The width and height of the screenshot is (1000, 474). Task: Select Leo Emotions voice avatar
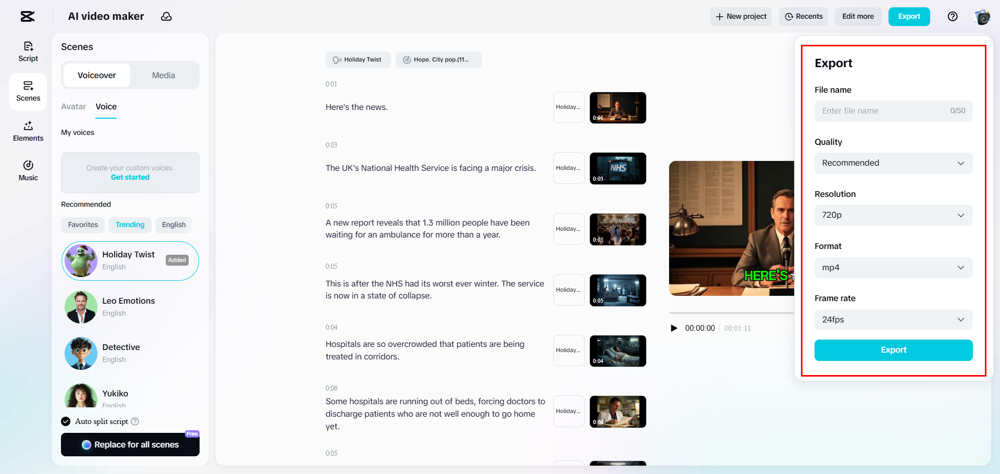coord(81,307)
